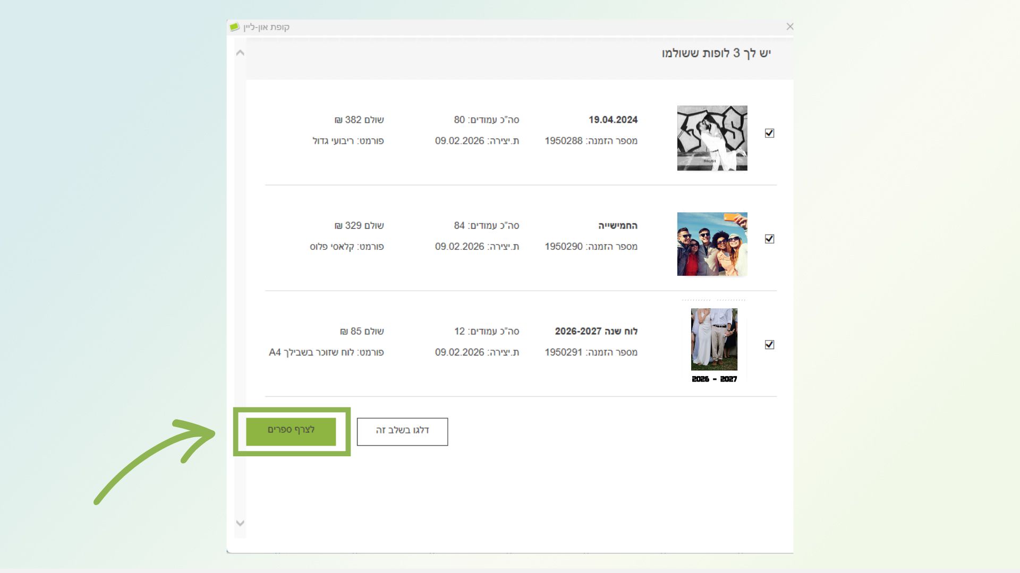Open the black-and-white graffiti cover thumbnail

point(712,138)
